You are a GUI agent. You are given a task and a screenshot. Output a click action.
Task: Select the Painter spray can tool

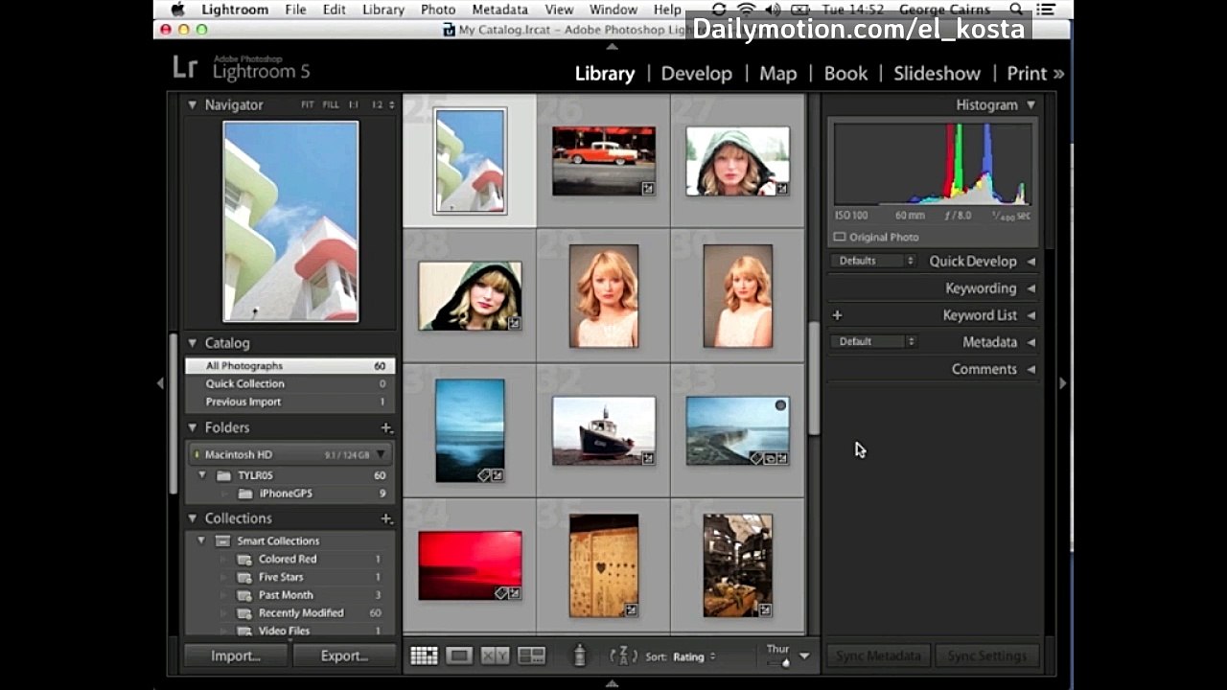579,655
